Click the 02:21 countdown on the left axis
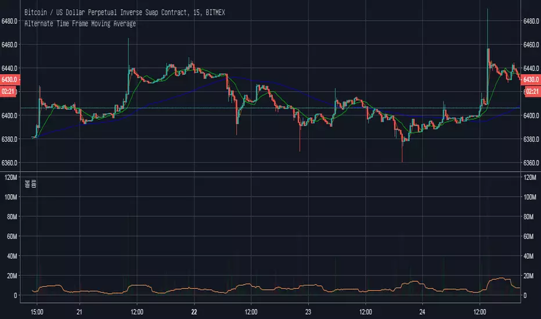The width and height of the screenshot is (541, 319). pyautogui.click(x=10, y=92)
